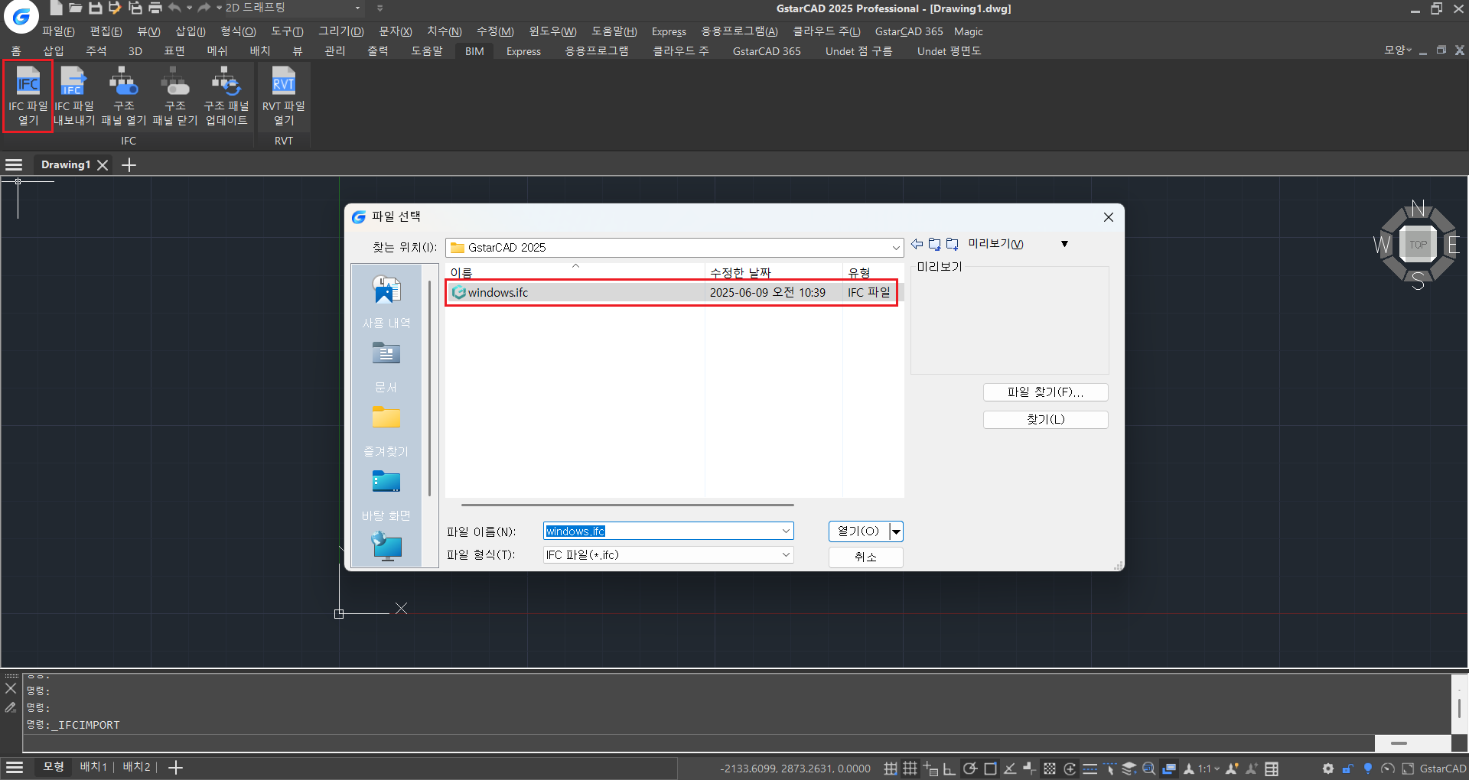Toggle object snap square icon in status bar
This screenshot has height=780, width=1469.
990,769
